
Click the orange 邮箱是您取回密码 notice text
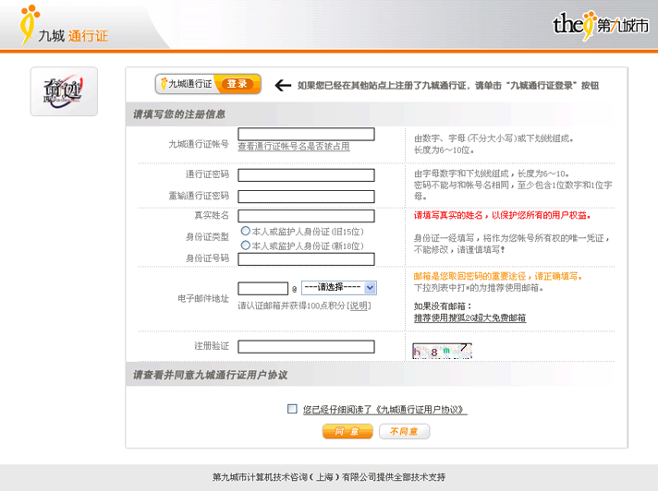(x=498, y=276)
